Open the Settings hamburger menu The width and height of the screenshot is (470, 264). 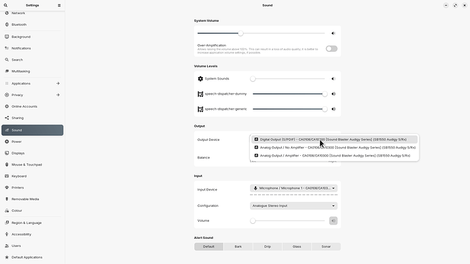click(x=59, y=5)
